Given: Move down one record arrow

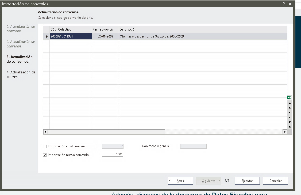Looking at the screenshot, I should click(x=290, y=117).
